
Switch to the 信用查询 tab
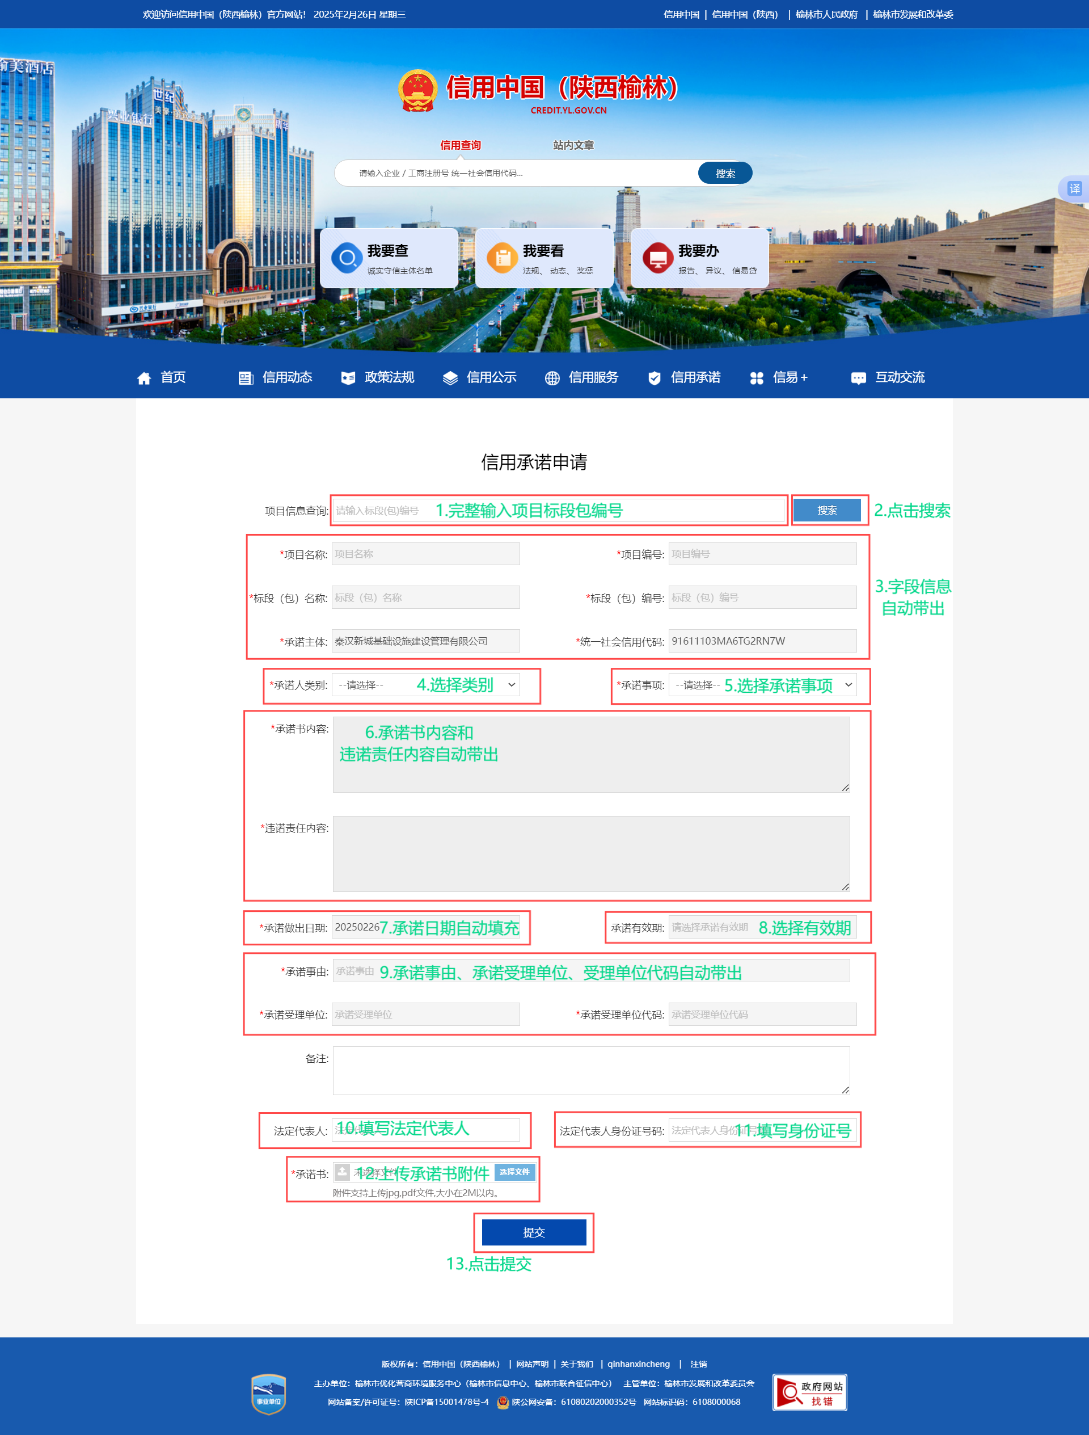(461, 145)
